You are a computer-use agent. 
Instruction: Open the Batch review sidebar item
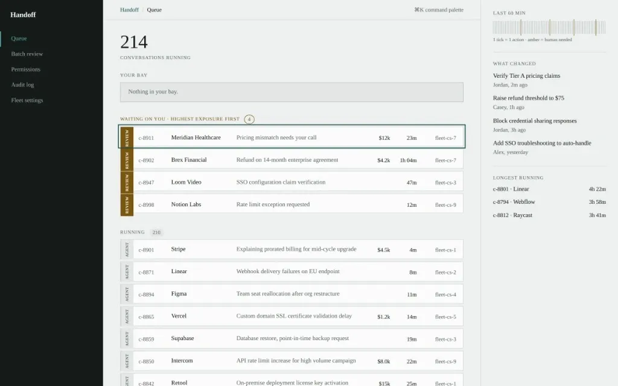(x=27, y=54)
